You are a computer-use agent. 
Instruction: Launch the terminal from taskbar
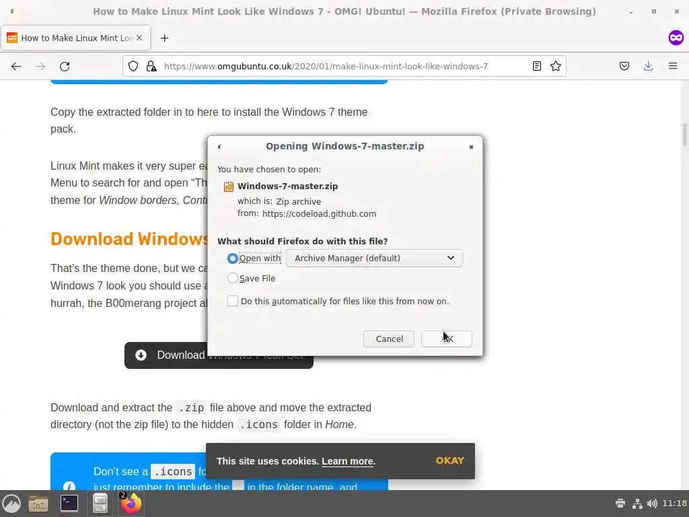69,504
